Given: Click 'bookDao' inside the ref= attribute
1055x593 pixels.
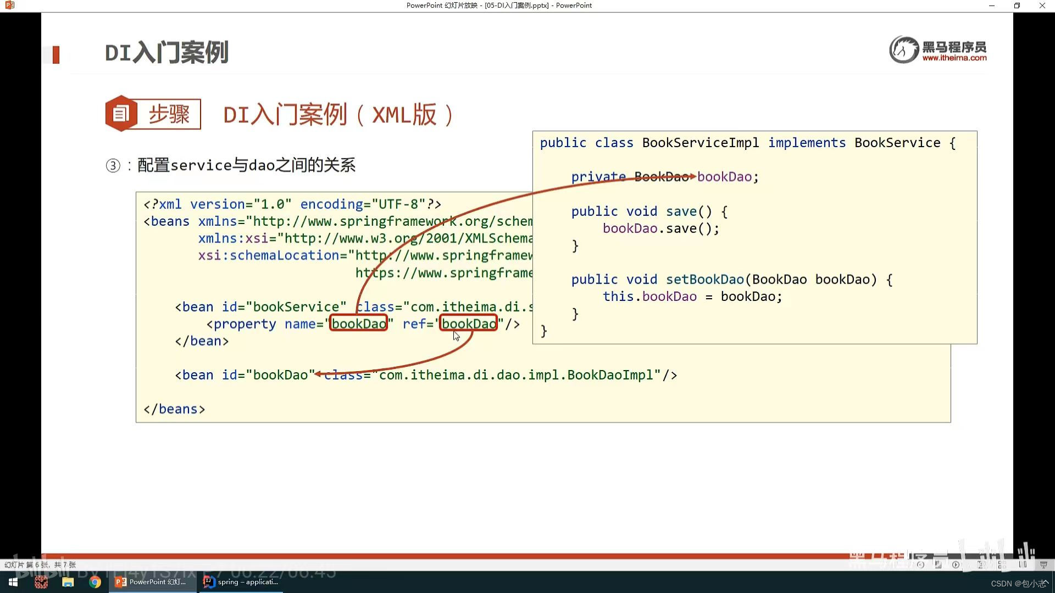Looking at the screenshot, I should coord(469,324).
